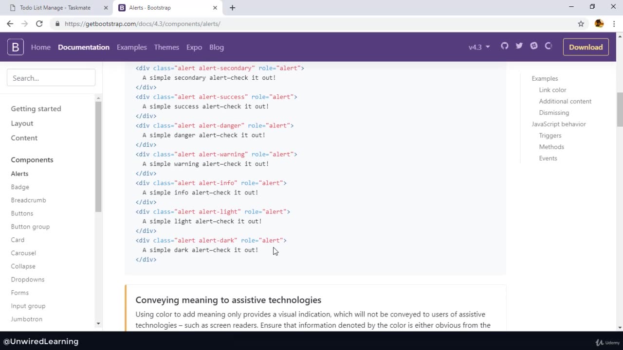Open the Open Collective icon link
623x350 pixels.
click(549, 46)
